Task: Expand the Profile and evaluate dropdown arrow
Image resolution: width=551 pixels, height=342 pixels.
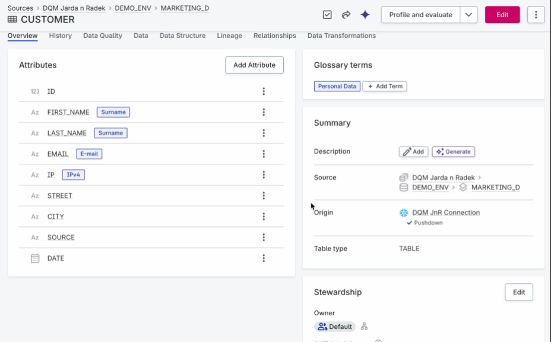Action: (x=468, y=15)
